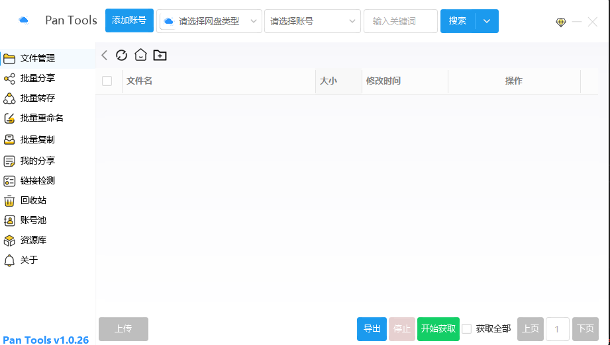Screen dimensions: 610x345
Task: Click the back arrow navigation icon
Action: coord(104,56)
